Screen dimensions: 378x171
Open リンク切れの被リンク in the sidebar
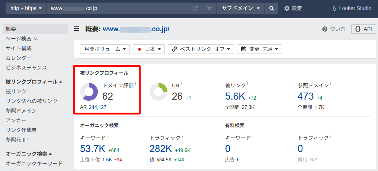pyautogui.click(x=32, y=101)
